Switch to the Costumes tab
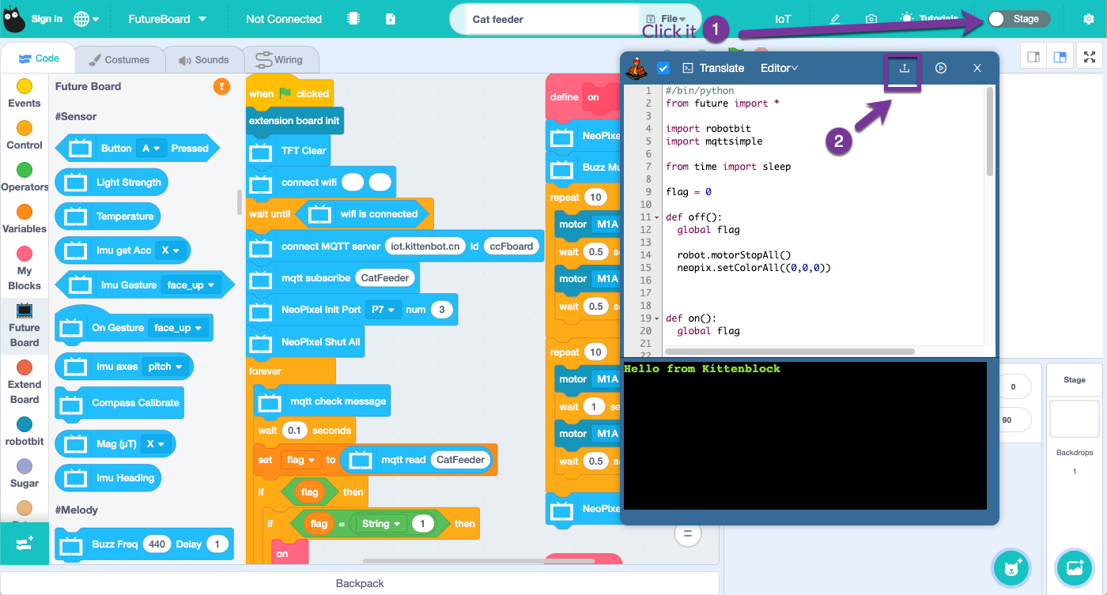This screenshot has height=595, width=1107. point(119,59)
